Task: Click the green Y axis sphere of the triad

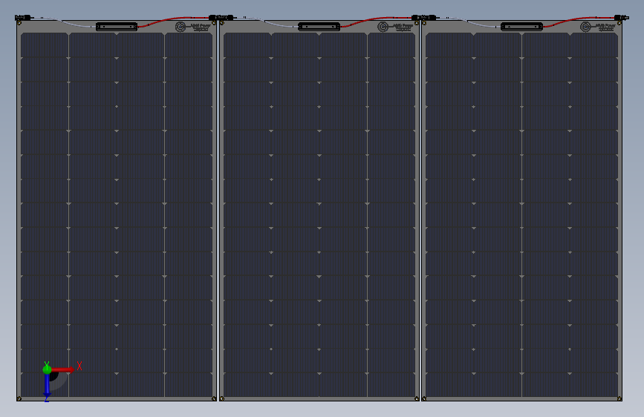Action: [47, 370]
